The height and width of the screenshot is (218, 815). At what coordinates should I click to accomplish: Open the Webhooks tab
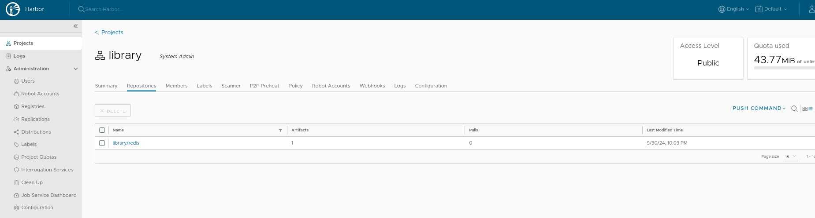coord(372,86)
